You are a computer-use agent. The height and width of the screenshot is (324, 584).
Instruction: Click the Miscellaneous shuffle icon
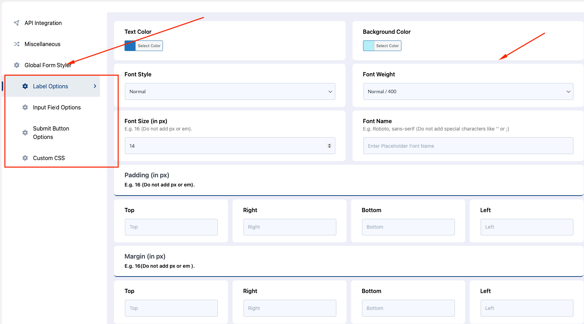click(x=17, y=44)
